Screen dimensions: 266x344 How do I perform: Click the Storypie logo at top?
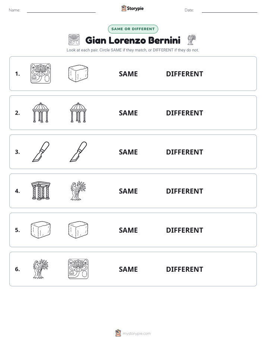[x=133, y=8]
